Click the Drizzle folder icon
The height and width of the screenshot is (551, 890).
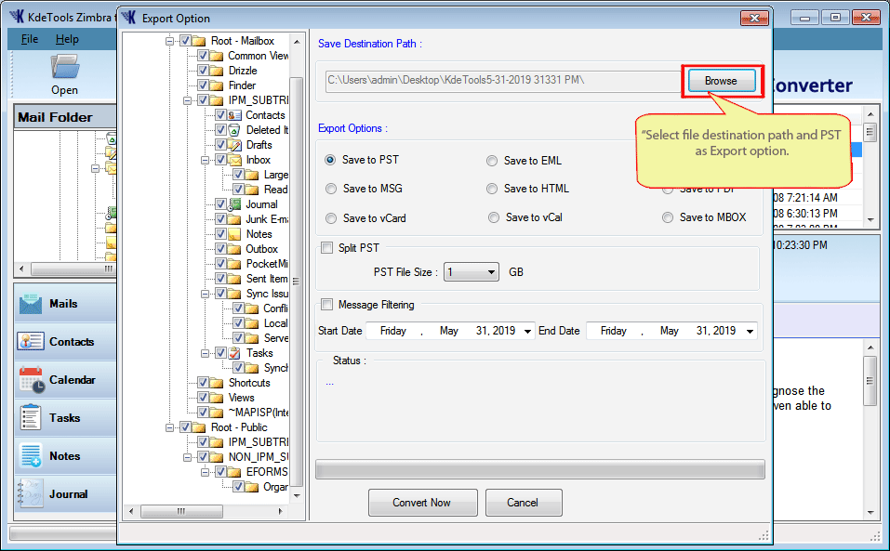tap(217, 71)
